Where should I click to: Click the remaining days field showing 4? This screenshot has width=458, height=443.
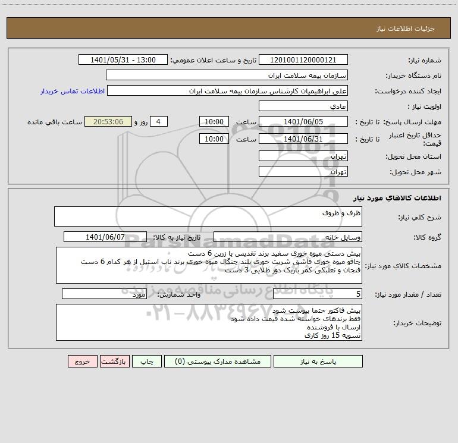tap(159, 122)
